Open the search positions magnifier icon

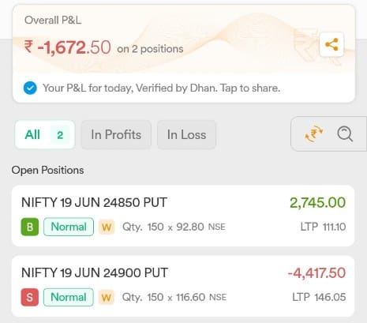(345, 134)
